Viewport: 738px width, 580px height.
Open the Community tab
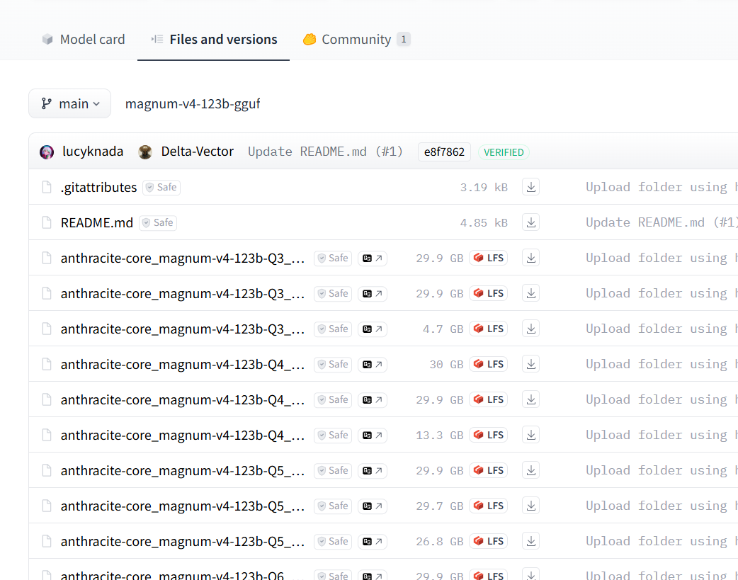[x=356, y=39]
